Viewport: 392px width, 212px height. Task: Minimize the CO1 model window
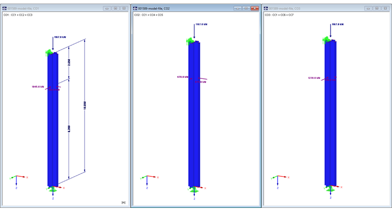point(107,8)
